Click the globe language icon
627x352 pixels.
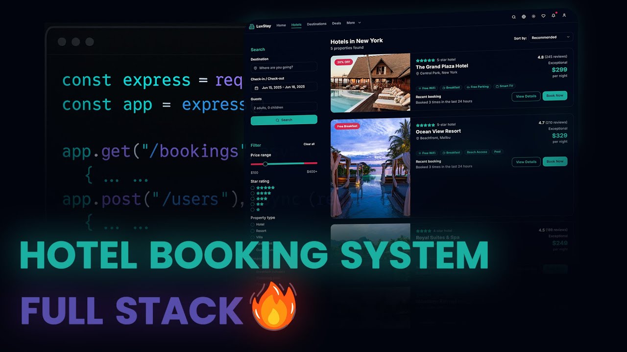click(x=524, y=17)
